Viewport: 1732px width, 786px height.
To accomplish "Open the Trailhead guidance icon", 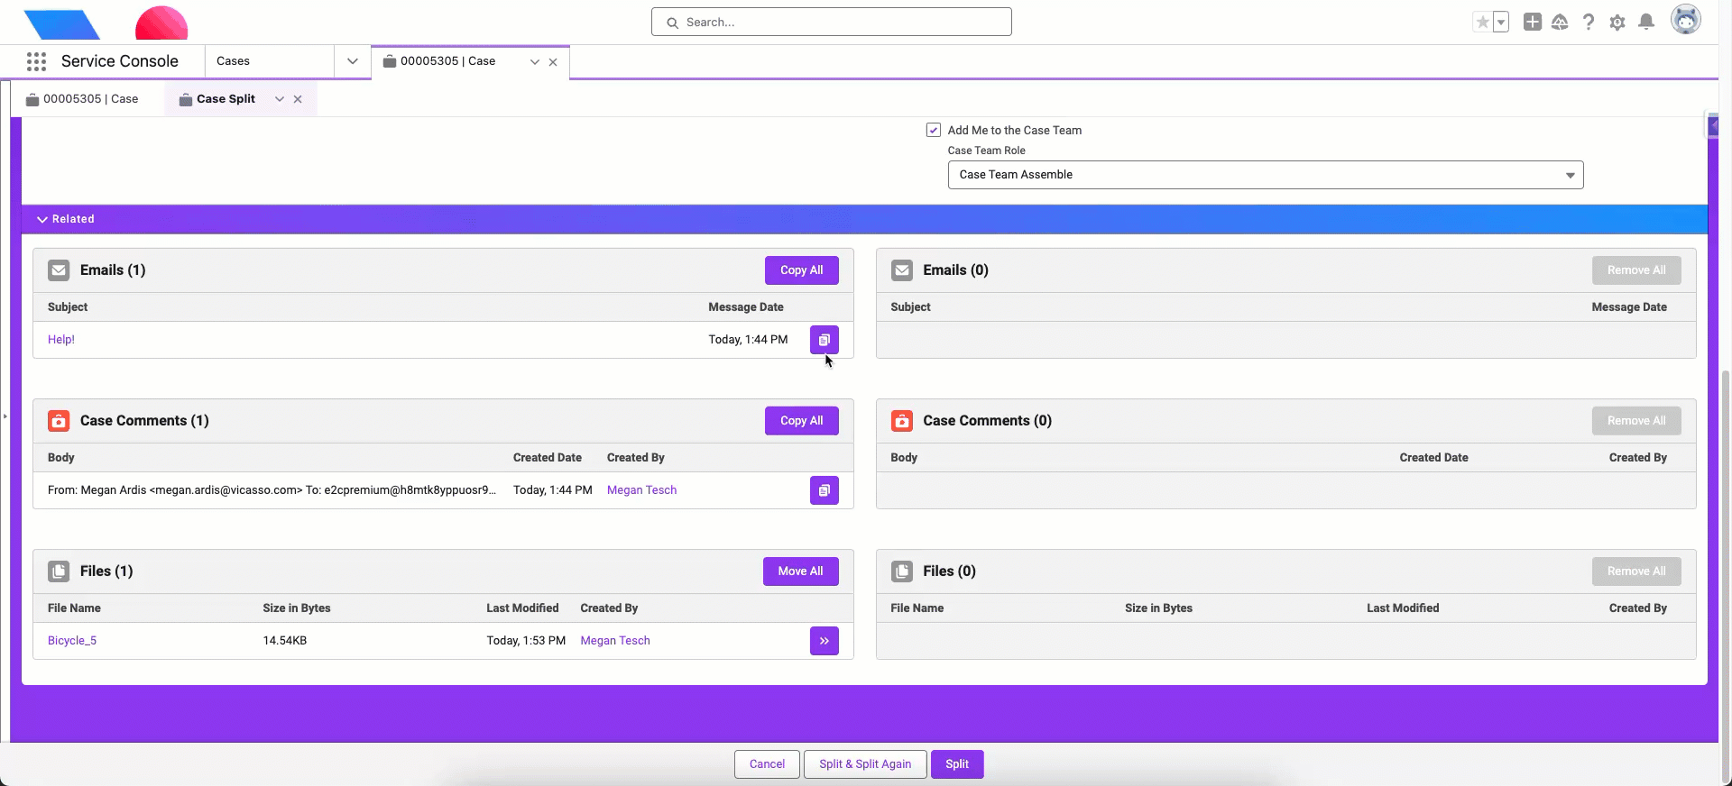I will [1560, 23].
